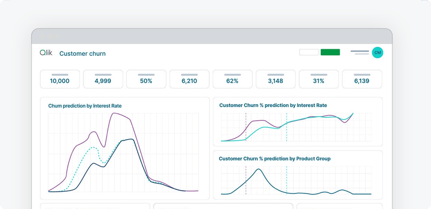Viewport: 431px width, 209px height.
Task: Select the 10,000 KPI tile
Action: (x=60, y=79)
